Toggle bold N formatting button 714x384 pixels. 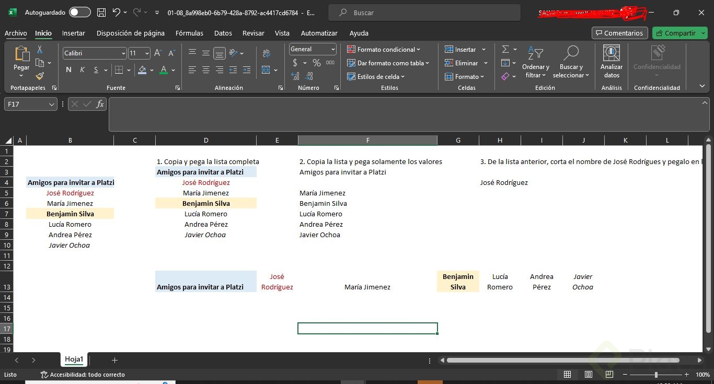coord(68,70)
